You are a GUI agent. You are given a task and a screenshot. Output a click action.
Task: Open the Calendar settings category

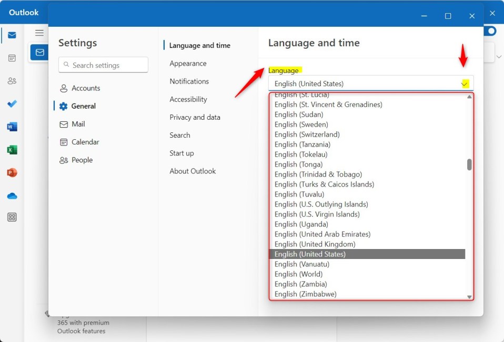(x=79, y=142)
